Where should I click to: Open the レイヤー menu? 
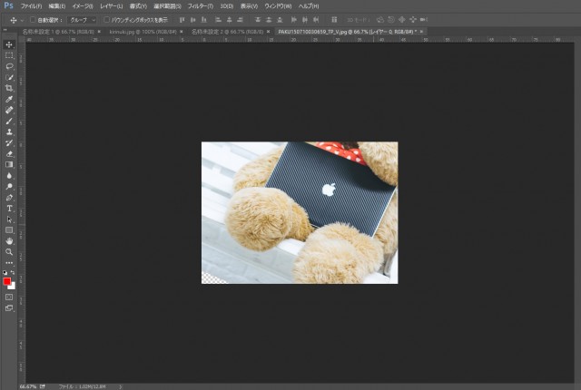coord(110,5)
